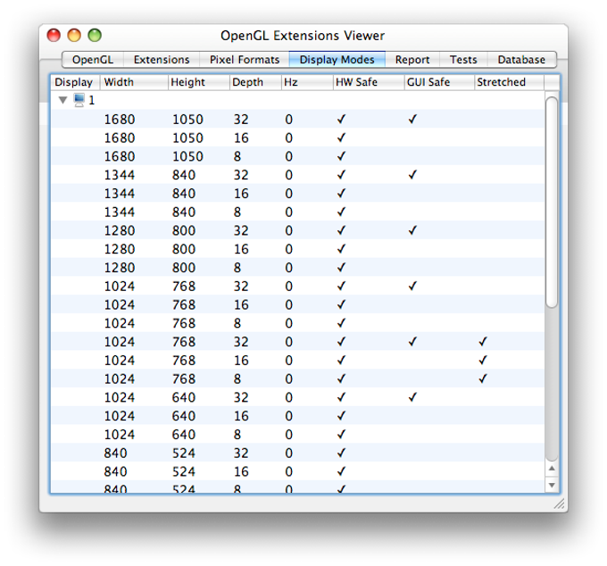Select the 1280 width cell at depth 32

[120, 230]
